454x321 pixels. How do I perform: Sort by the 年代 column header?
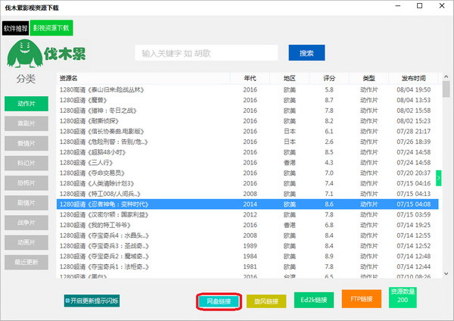click(x=250, y=78)
